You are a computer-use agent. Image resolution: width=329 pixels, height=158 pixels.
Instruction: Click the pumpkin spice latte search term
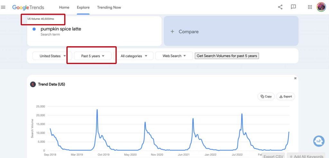tap(61, 29)
